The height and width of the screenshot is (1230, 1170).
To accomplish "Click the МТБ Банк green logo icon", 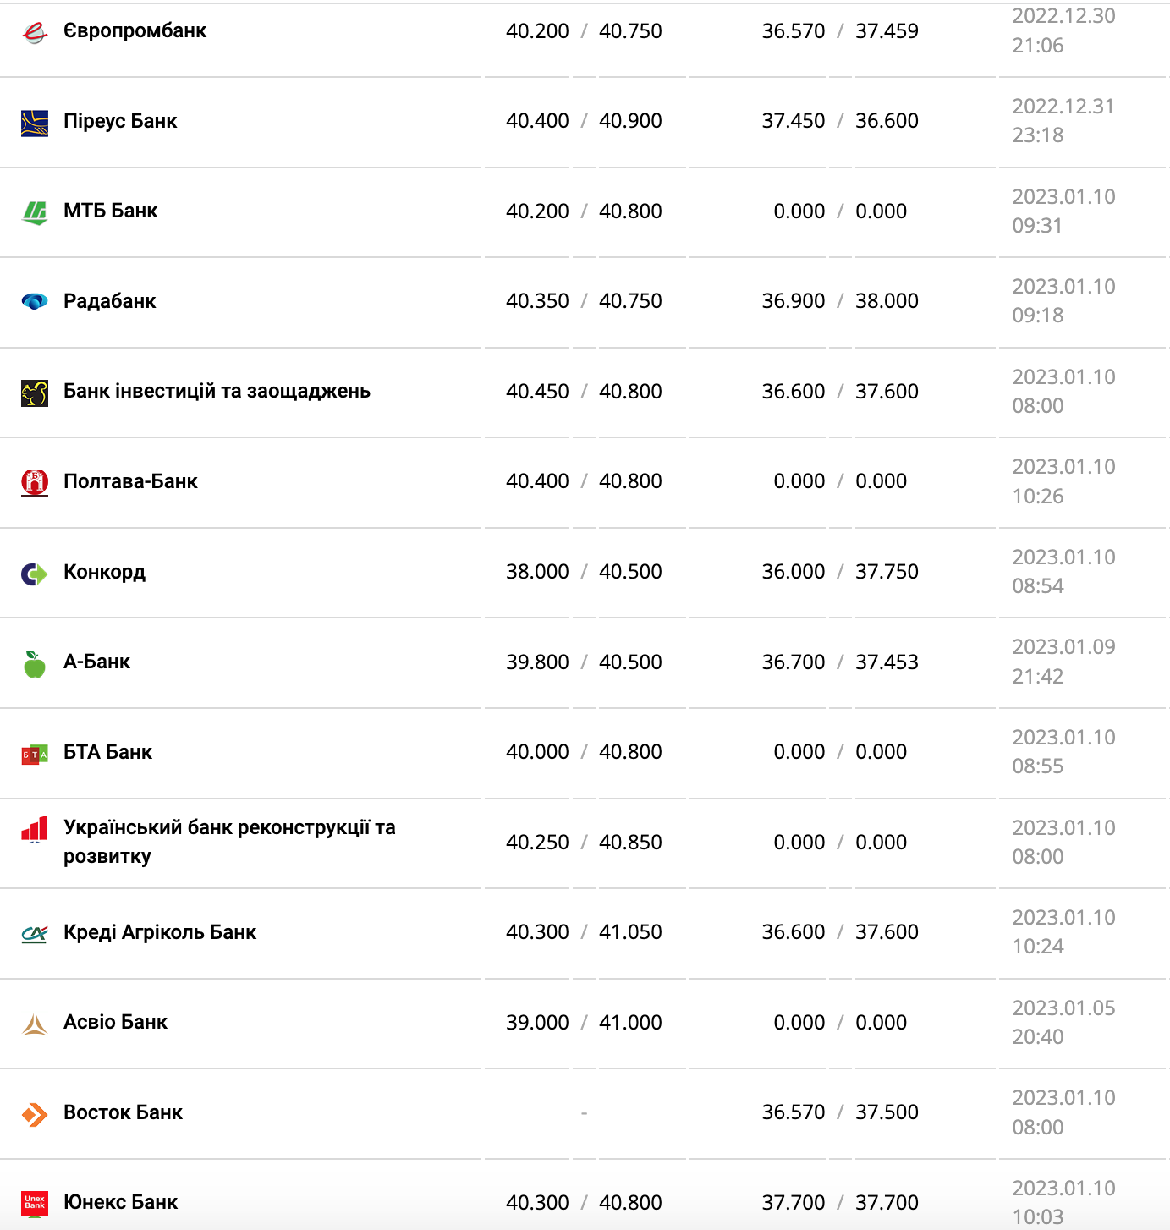I will [x=35, y=212].
